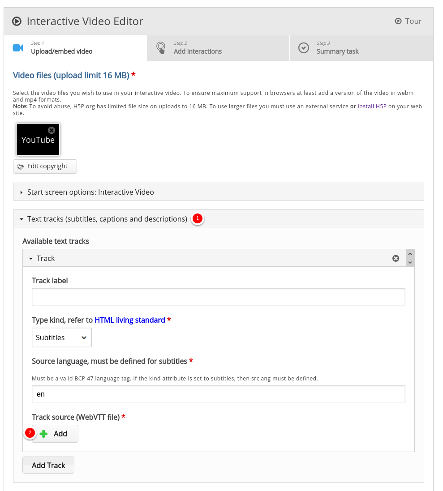Click the source language field containing en
The image size is (443, 491).
(x=219, y=394)
